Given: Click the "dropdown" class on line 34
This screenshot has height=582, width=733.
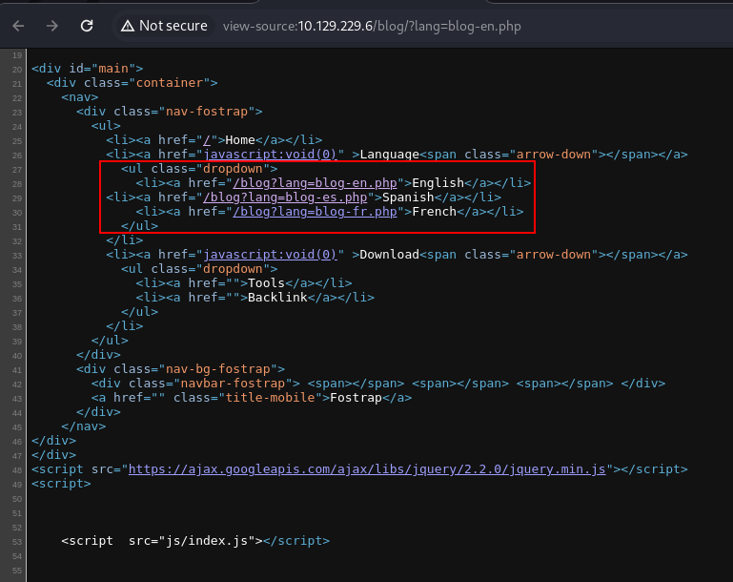Looking at the screenshot, I should coord(233,269).
